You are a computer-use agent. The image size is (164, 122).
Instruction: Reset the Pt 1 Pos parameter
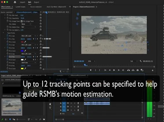tap(41, 39)
